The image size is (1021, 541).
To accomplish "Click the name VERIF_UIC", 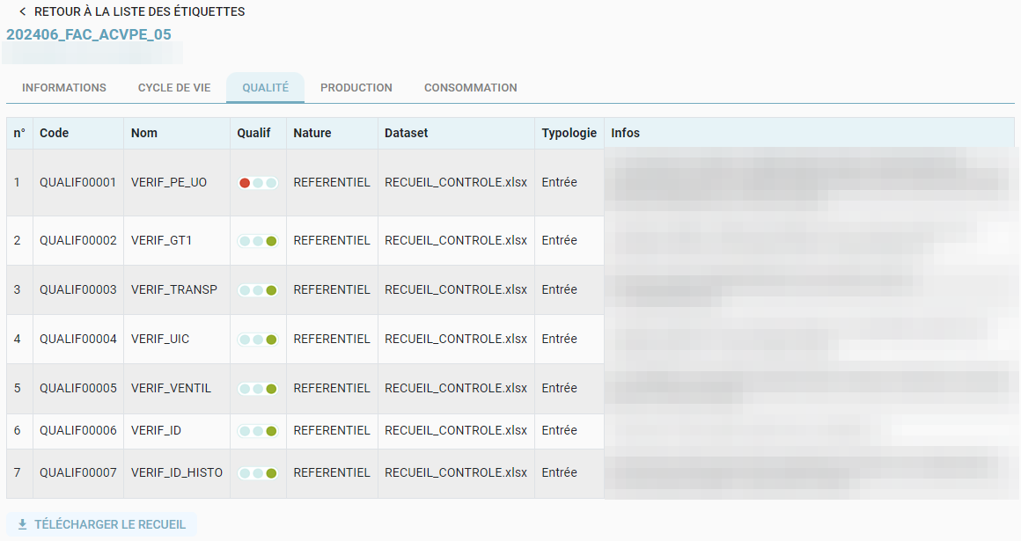I will [160, 340].
